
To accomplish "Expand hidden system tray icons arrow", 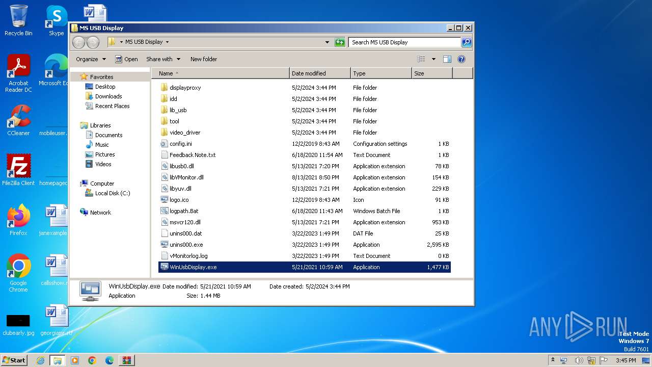I will point(553,360).
